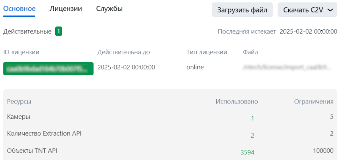This screenshot has width=341, height=160.
Task: Click the Последняя истекает date value
Action: (x=308, y=31)
